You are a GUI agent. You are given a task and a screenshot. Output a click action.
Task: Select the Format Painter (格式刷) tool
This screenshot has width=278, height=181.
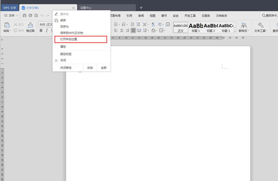coord(30,27)
